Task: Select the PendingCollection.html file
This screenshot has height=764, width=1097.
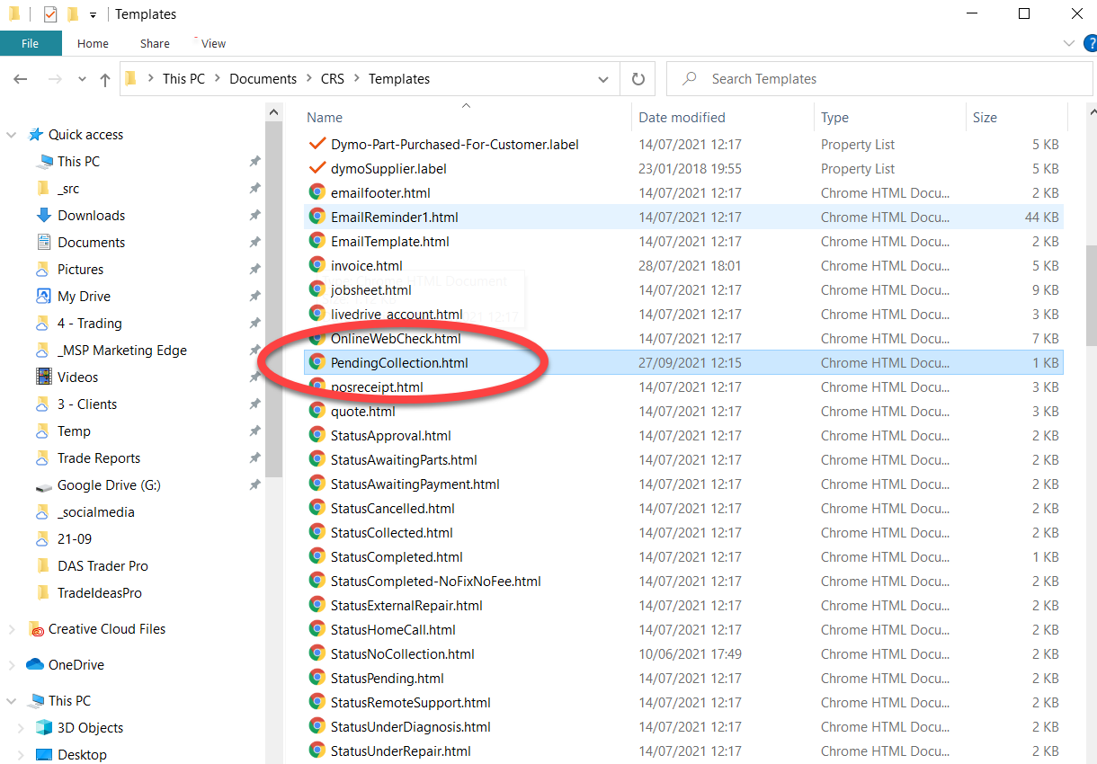Action: 684,363
